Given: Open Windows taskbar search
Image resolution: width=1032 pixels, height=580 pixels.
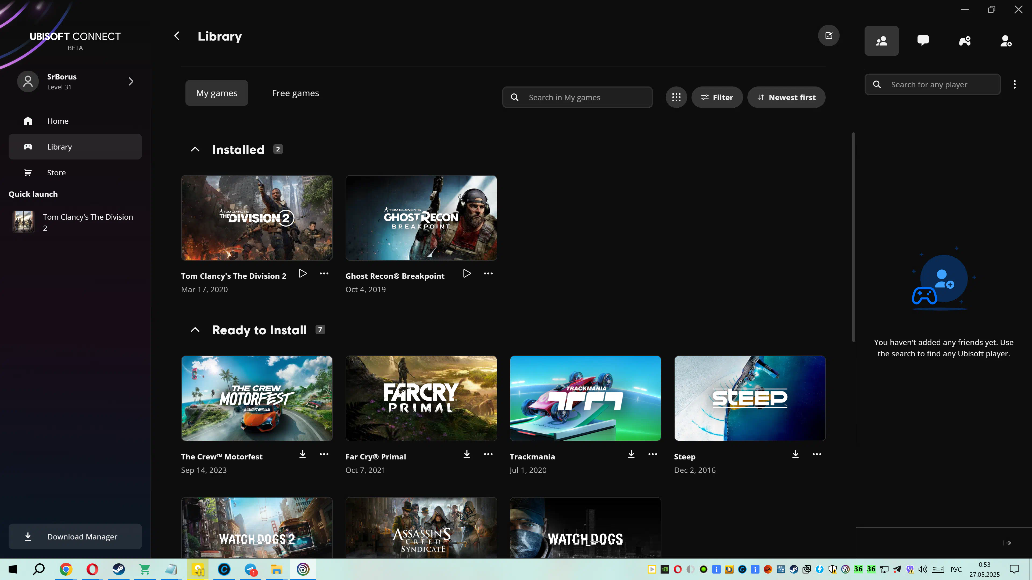Looking at the screenshot, I should (x=39, y=569).
